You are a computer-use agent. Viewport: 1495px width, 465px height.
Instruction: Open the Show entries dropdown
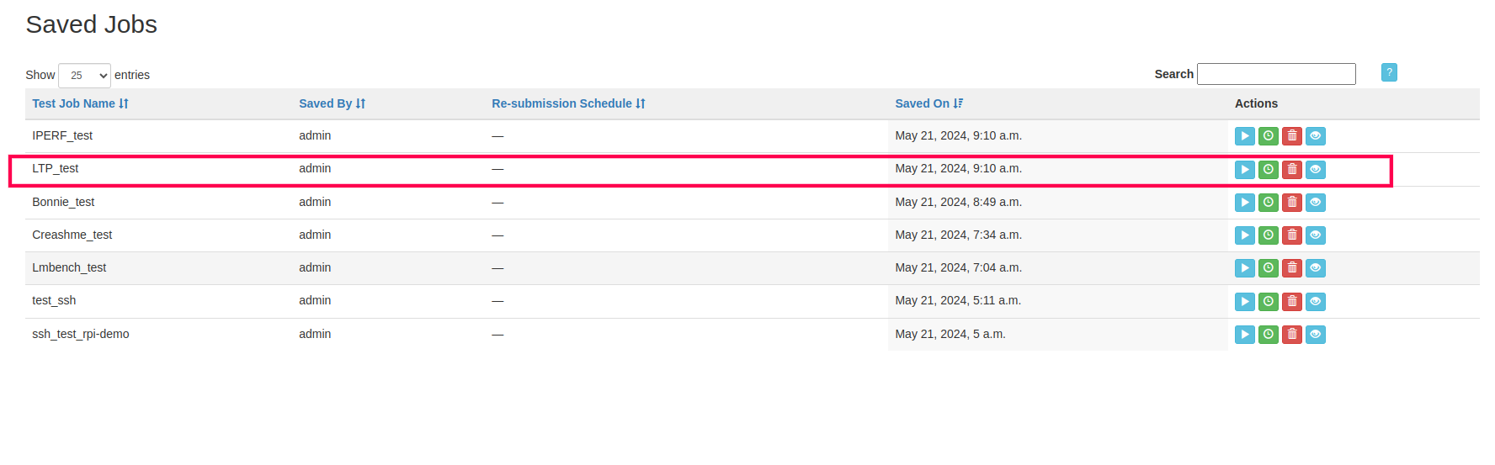[x=84, y=75]
